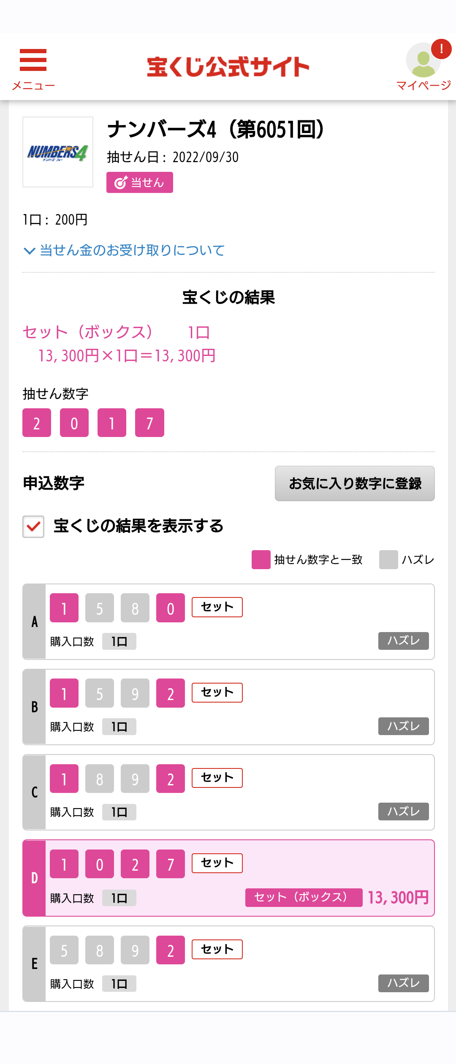Tap the セット（ボックス） prize badge in row D
This screenshot has height=1064, width=456.
pyautogui.click(x=304, y=897)
